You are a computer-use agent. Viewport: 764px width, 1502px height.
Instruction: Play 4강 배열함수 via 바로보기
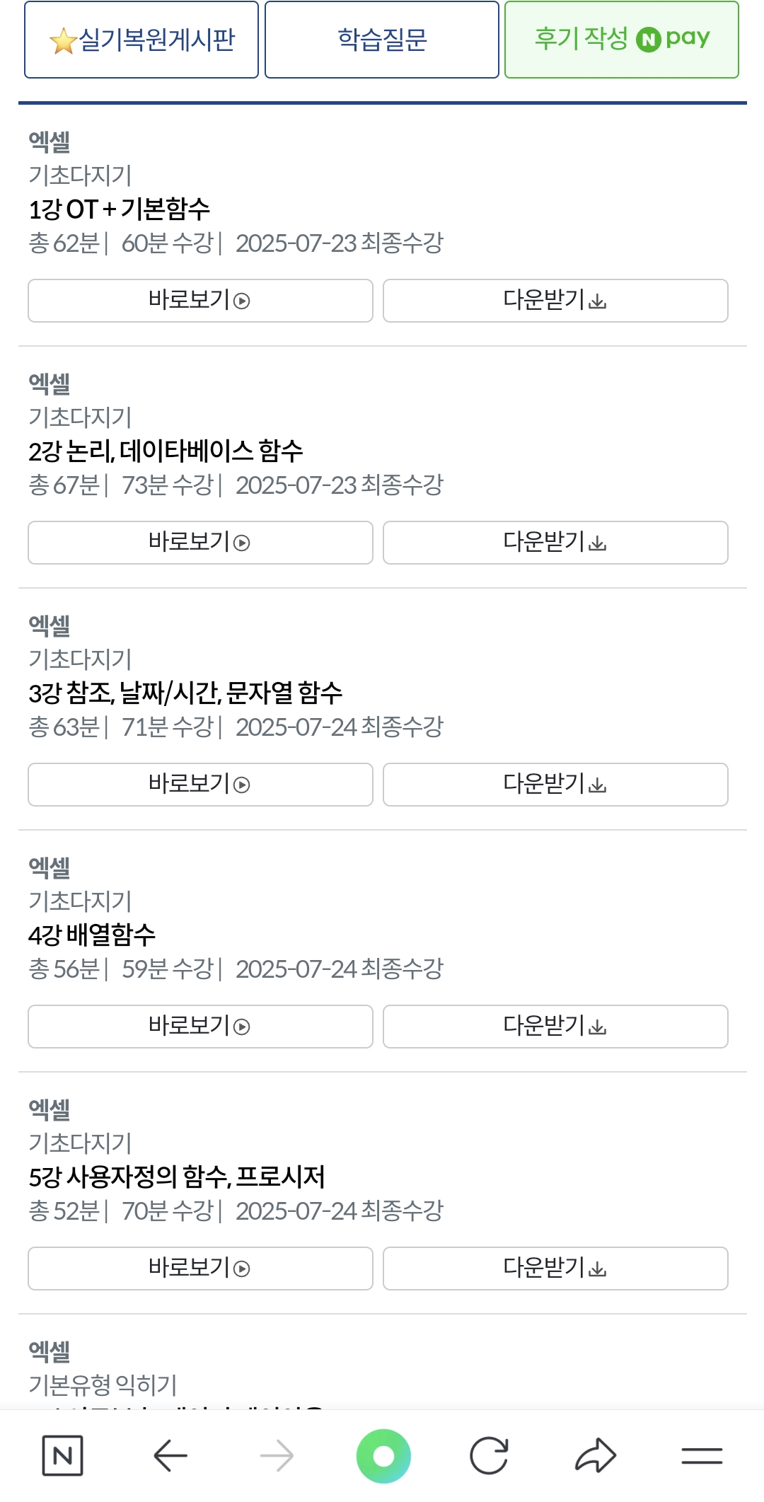coord(200,1027)
